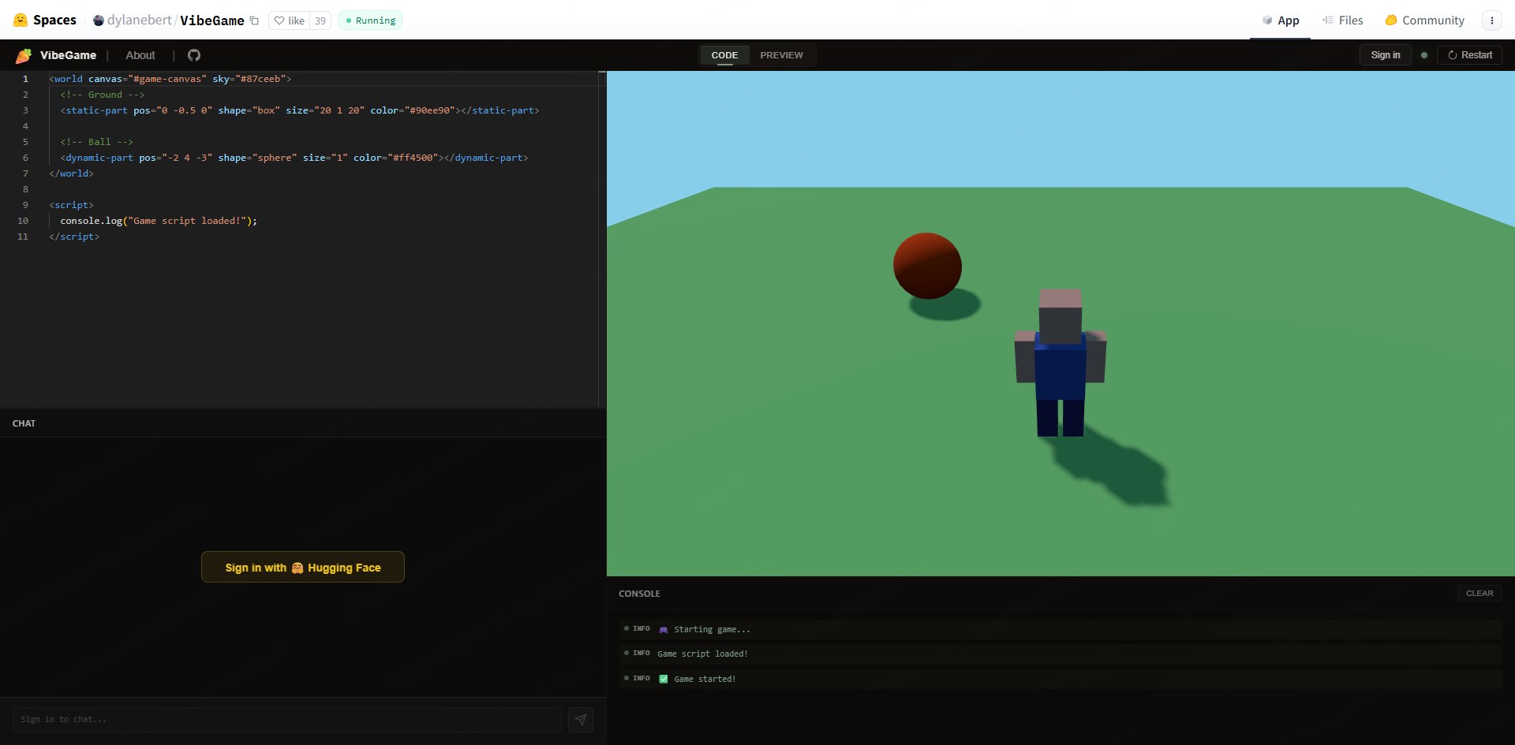Open the App tab
1515x745 pixels.
coord(1280,20)
